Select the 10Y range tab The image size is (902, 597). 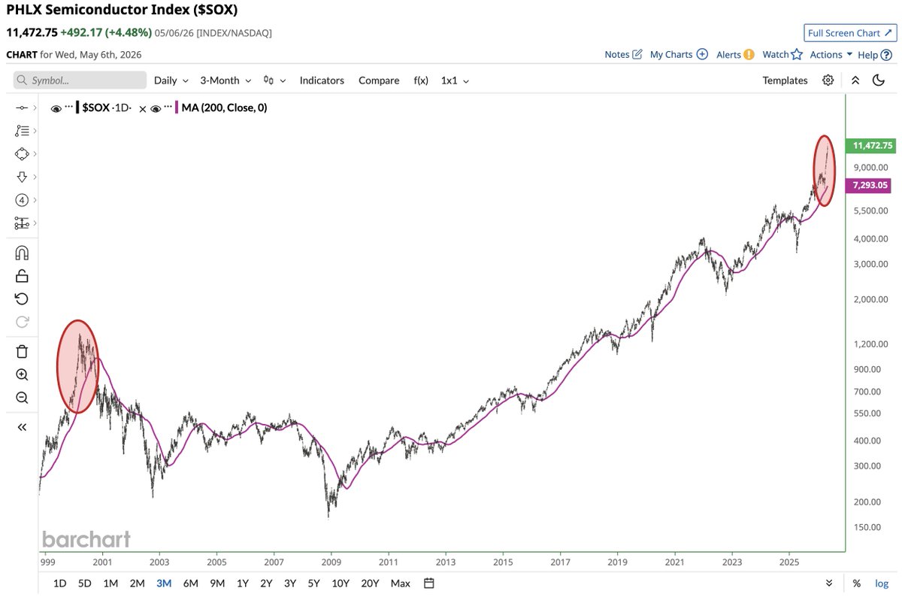(x=341, y=583)
